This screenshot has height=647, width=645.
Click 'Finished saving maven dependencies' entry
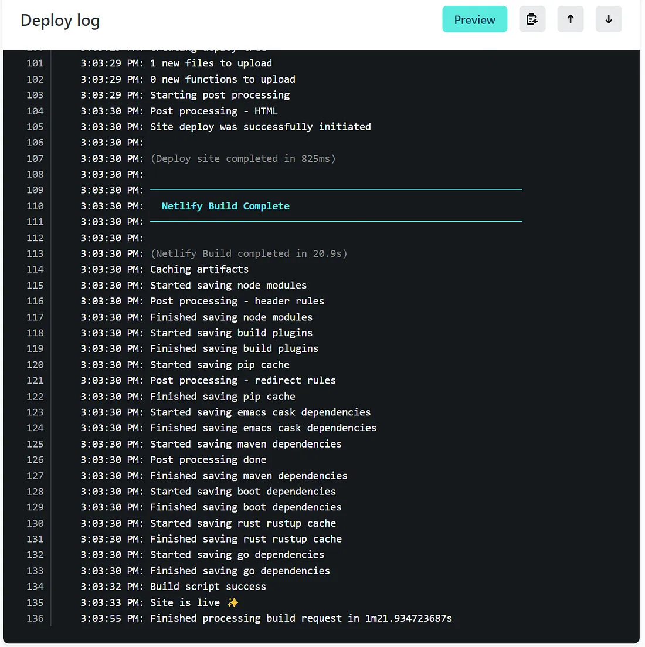(x=249, y=475)
